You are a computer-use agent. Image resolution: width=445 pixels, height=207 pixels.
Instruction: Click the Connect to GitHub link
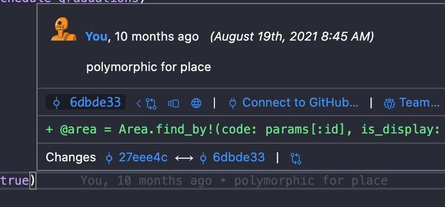click(x=300, y=102)
